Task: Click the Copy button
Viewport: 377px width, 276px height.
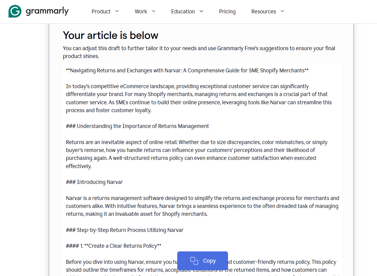Action: [x=202, y=261]
